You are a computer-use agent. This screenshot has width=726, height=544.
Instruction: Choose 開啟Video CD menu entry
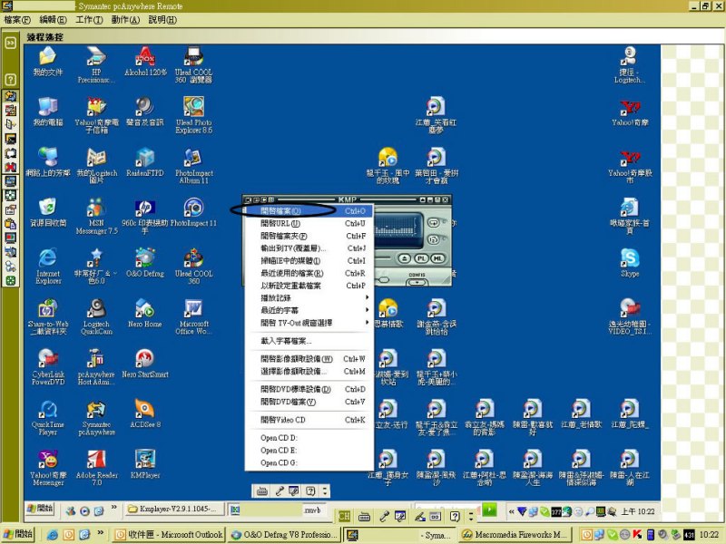pos(309,420)
